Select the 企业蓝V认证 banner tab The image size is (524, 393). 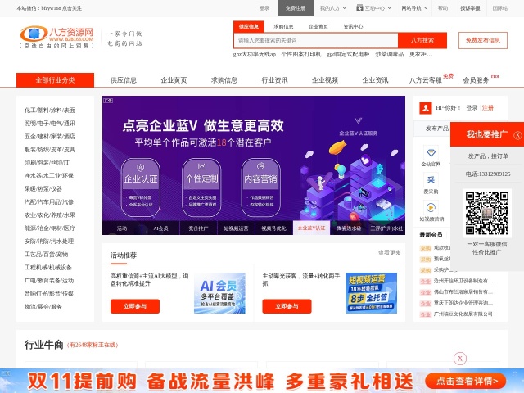click(x=311, y=228)
